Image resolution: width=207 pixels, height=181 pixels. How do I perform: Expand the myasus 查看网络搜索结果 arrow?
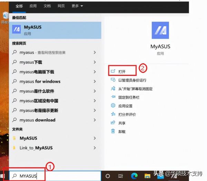[95, 52]
